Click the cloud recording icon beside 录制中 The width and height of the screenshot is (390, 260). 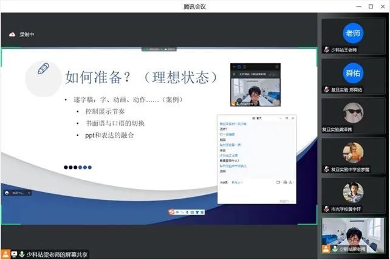(x=12, y=35)
